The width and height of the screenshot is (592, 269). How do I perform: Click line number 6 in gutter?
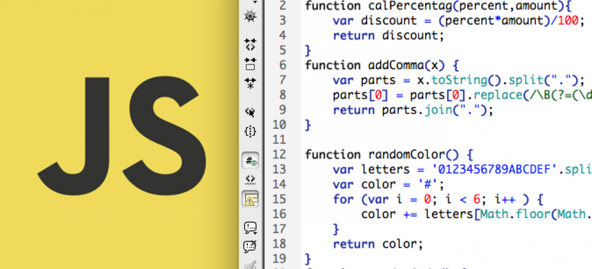283,65
